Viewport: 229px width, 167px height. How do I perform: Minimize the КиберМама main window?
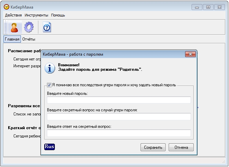[197, 7]
